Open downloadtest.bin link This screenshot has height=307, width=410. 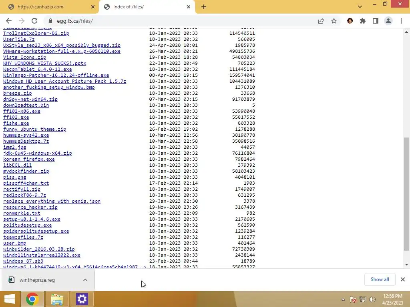click(26, 105)
